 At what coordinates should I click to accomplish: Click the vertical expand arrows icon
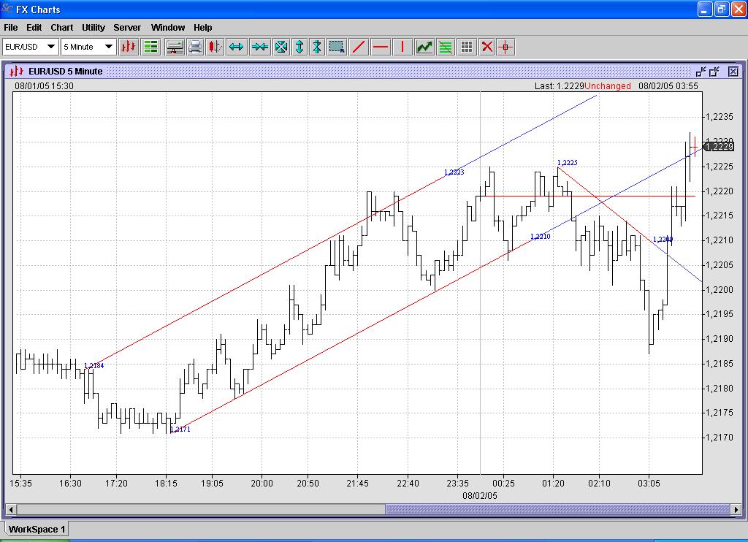pyautogui.click(x=299, y=47)
